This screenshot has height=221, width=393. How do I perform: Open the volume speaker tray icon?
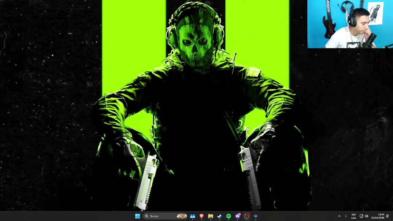(x=366, y=216)
